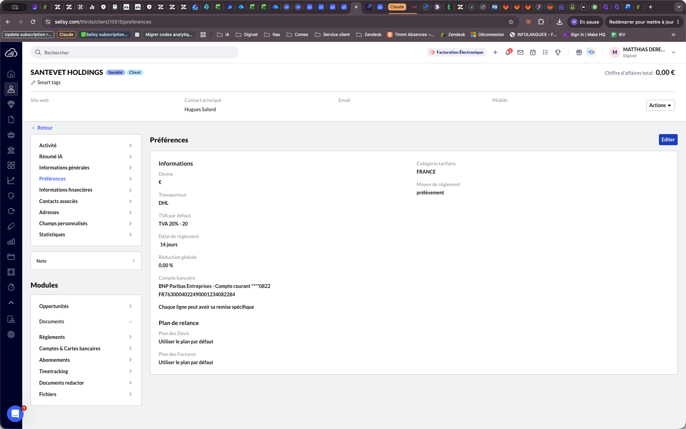Open Timetracking module
686x429 pixels.
86,371
